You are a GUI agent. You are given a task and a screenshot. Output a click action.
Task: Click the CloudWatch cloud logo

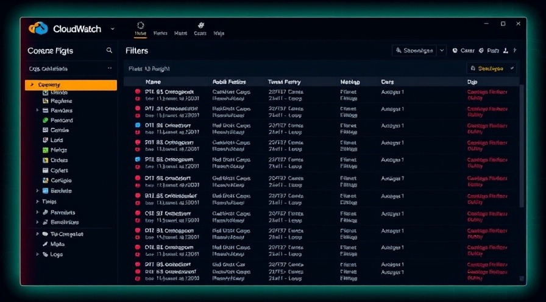pyautogui.click(x=38, y=28)
